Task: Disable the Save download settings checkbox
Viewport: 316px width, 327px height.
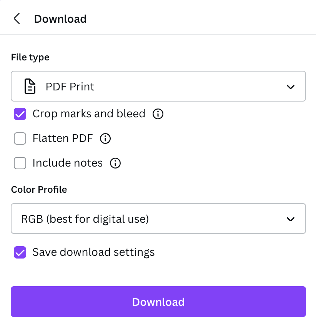Action: click(20, 252)
